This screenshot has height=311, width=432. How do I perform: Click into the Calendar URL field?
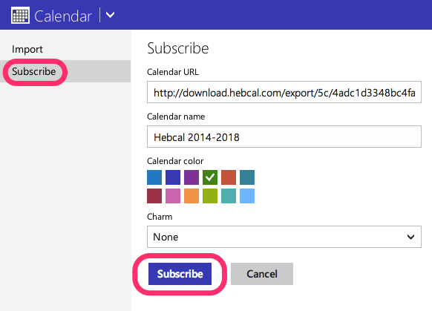click(284, 92)
